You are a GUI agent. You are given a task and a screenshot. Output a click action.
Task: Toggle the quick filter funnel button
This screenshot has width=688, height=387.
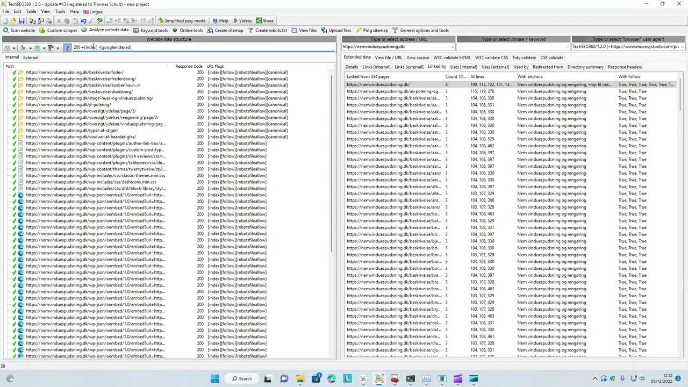pos(67,48)
